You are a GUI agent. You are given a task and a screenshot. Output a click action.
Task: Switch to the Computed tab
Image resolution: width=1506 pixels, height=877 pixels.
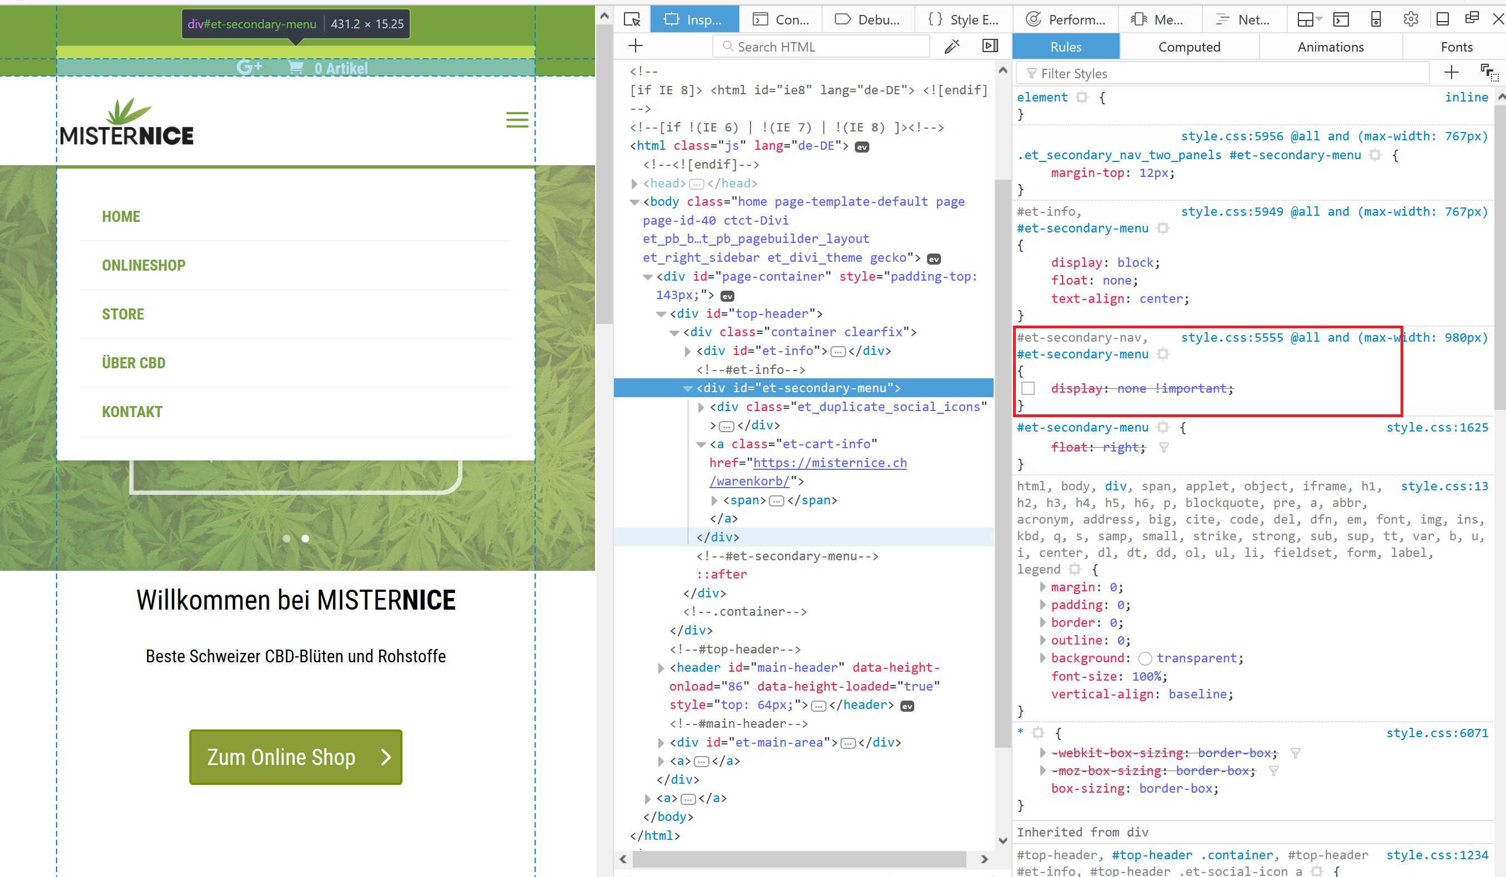(1188, 47)
